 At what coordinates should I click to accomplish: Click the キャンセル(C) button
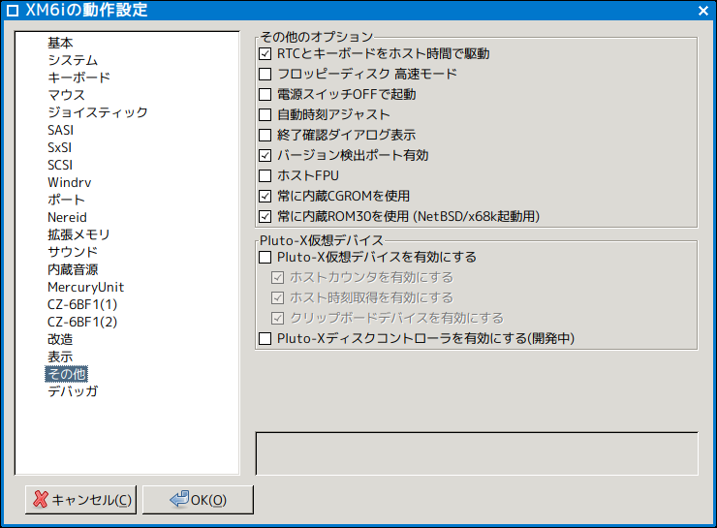[x=81, y=500]
